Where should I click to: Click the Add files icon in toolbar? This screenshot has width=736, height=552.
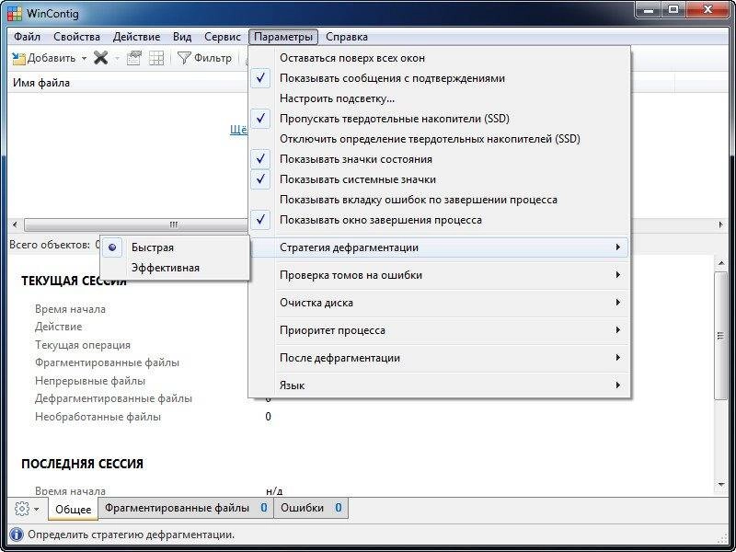(18, 58)
